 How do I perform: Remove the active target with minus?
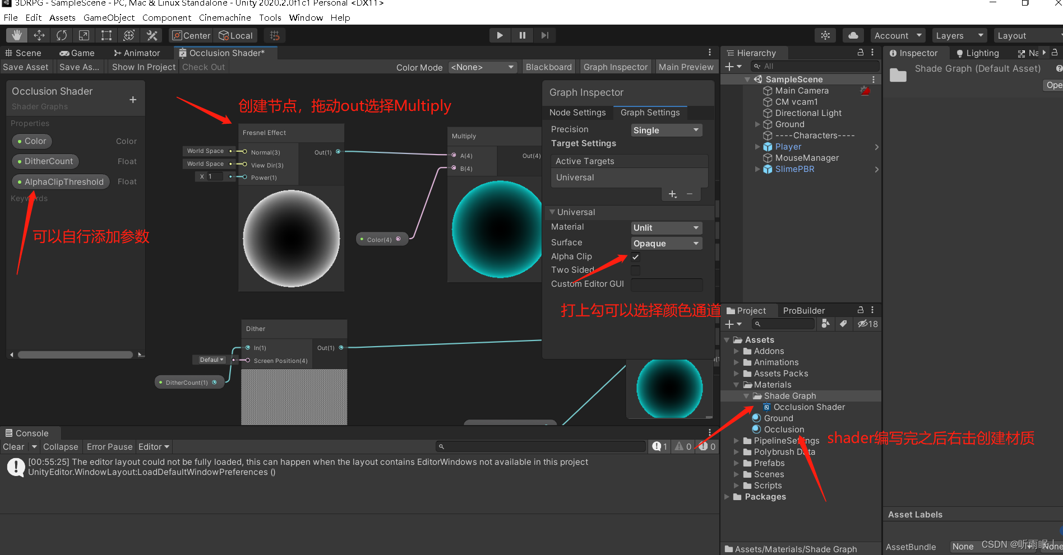click(x=690, y=194)
